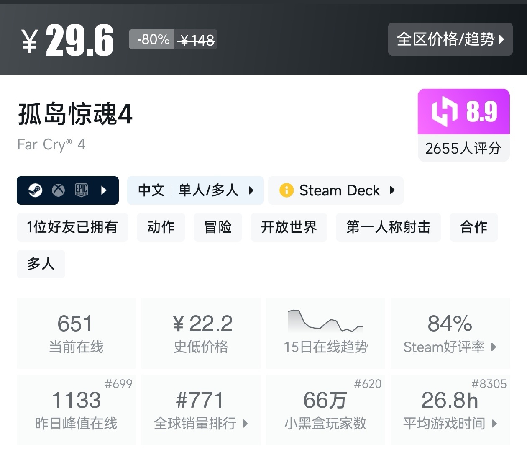
Task: Click the -80% discount badge
Action: point(151,39)
